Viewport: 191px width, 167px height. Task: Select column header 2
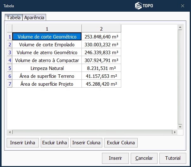(x=101, y=29)
